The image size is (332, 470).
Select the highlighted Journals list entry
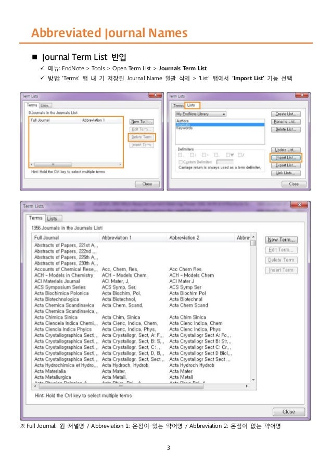(220, 124)
